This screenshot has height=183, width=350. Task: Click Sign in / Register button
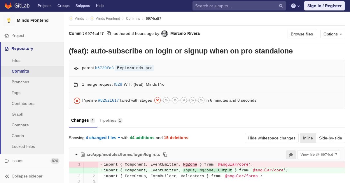click(324, 6)
